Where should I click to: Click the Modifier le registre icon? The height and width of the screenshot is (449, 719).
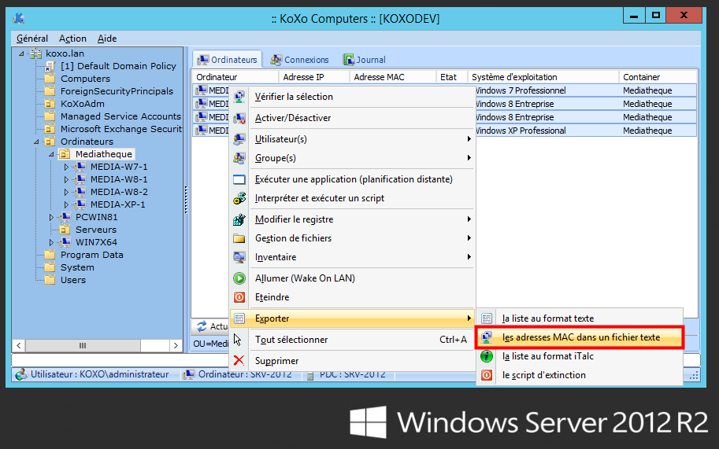tap(239, 219)
